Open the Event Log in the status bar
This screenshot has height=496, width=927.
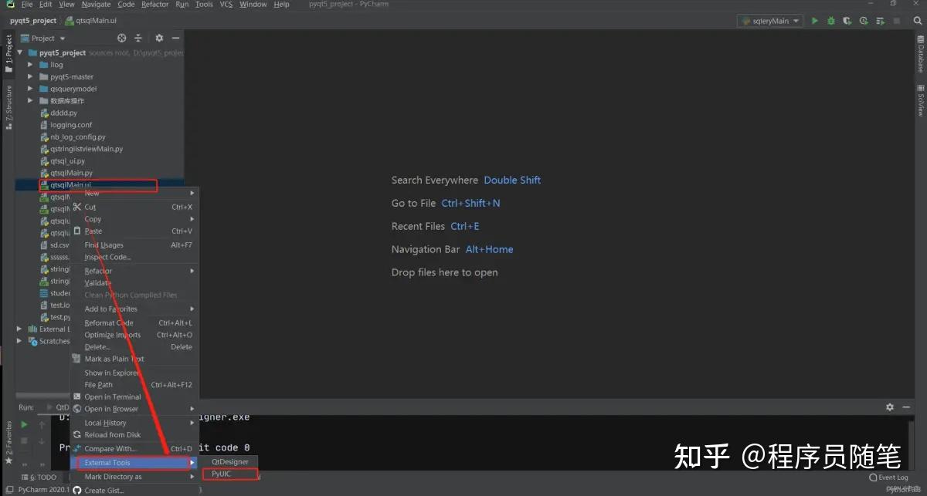coord(888,477)
